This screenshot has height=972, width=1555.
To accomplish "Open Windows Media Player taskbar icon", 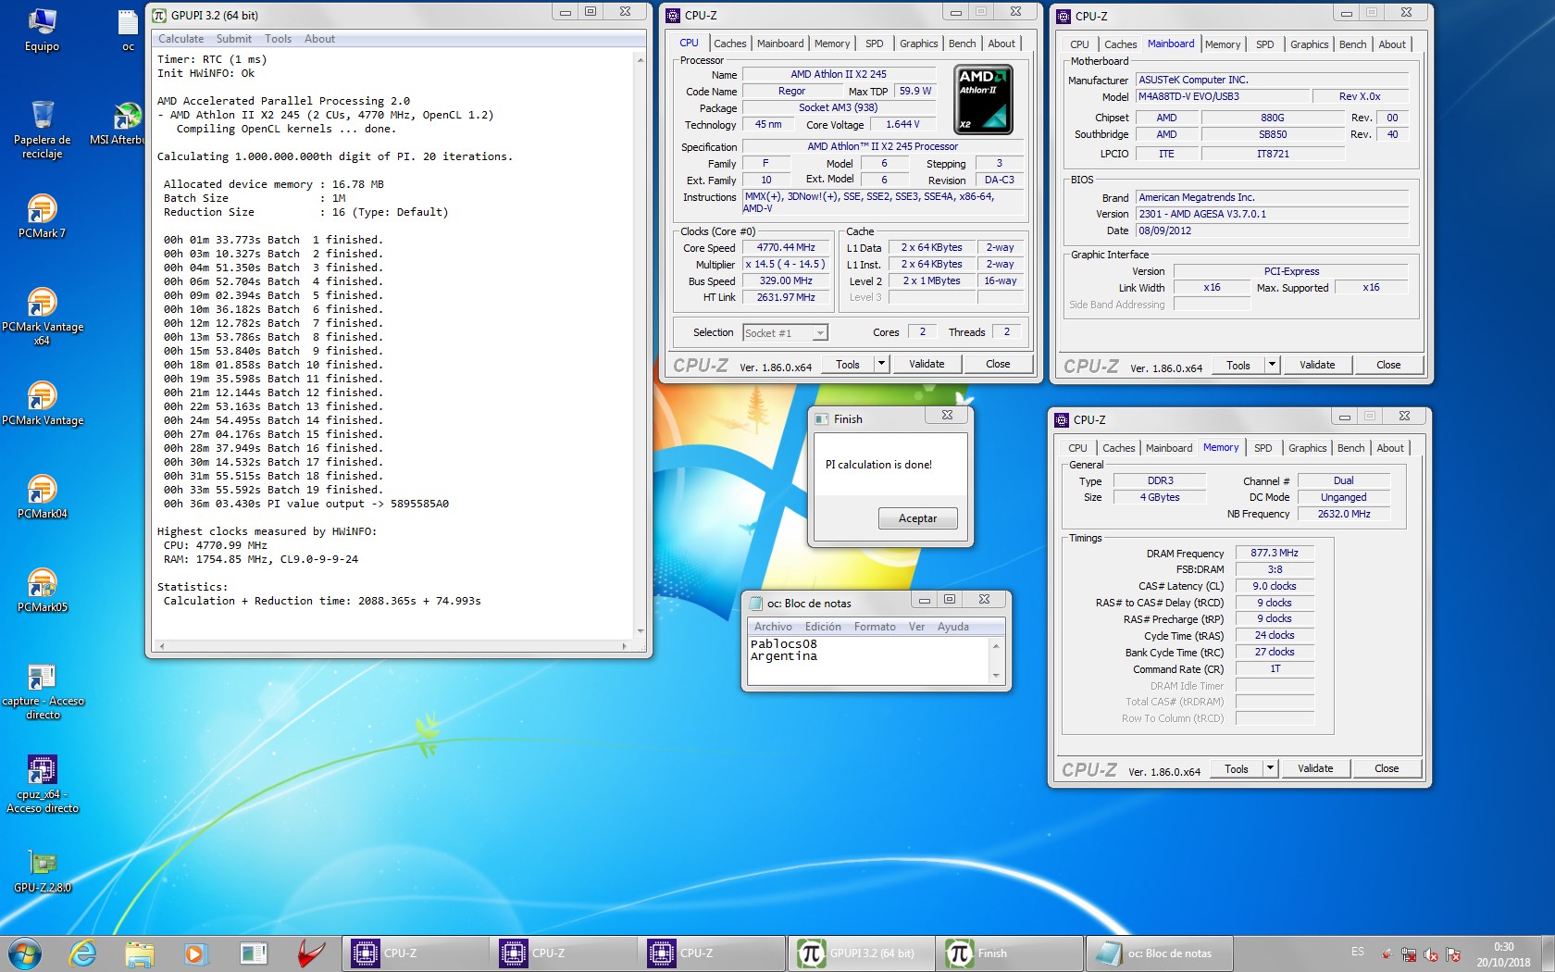I will click(195, 953).
